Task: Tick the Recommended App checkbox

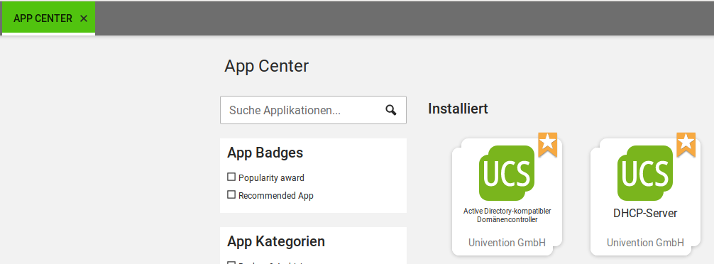Action: [x=231, y=195]
